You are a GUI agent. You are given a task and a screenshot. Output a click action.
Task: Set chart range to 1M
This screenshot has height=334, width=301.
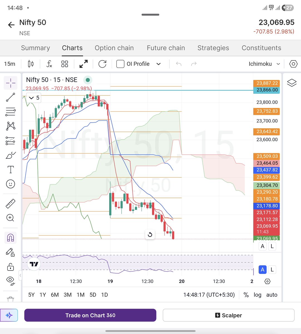tap(81, 295)
